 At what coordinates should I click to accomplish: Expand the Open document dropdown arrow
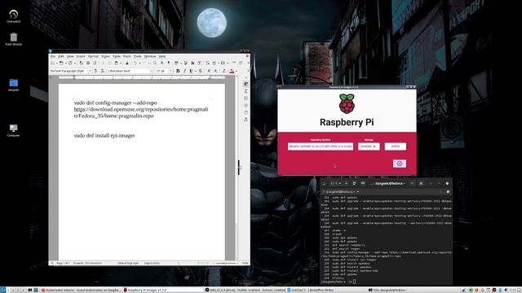[66, 63]
